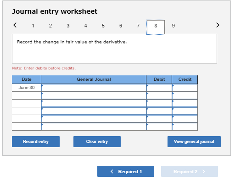This screenshot has width=246, height=185.
Task: Click the Debit field in third row
Action: 159,103
